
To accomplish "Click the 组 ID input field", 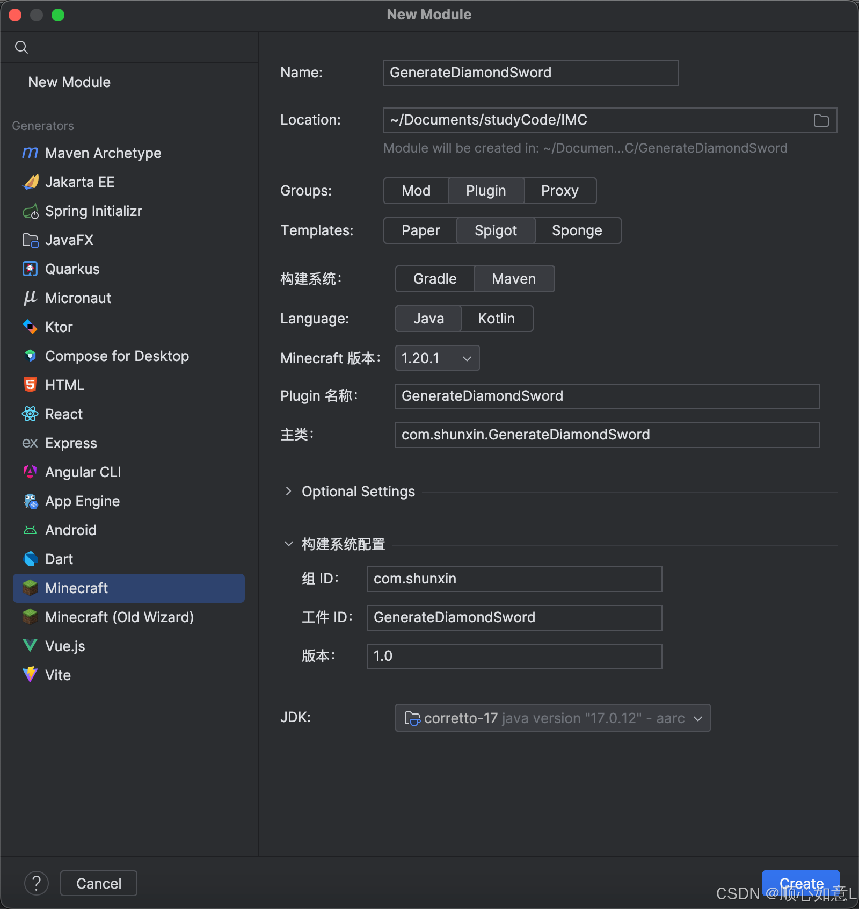I will coord(514,579).
